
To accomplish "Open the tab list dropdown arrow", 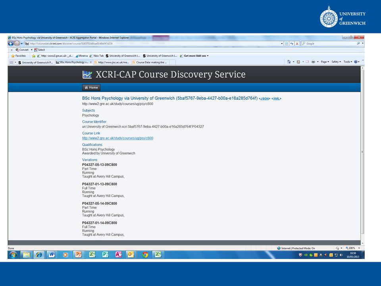I will pyautogui.click(x=15, y=62).
